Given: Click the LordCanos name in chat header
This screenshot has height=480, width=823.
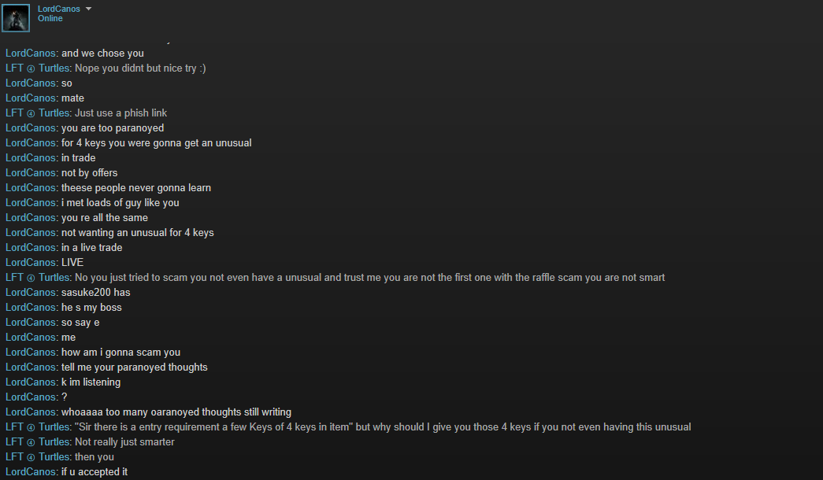Looking at the screenshot, I should (x=58, y=9).
